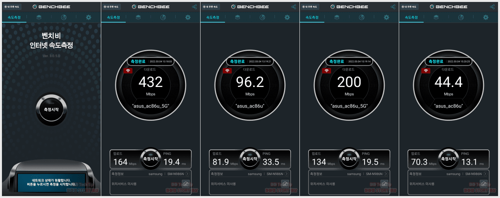The image size is (500, 198).
Task: Click the 네트워크 상태가 원활합니다 status message
Action: [51, 180]
